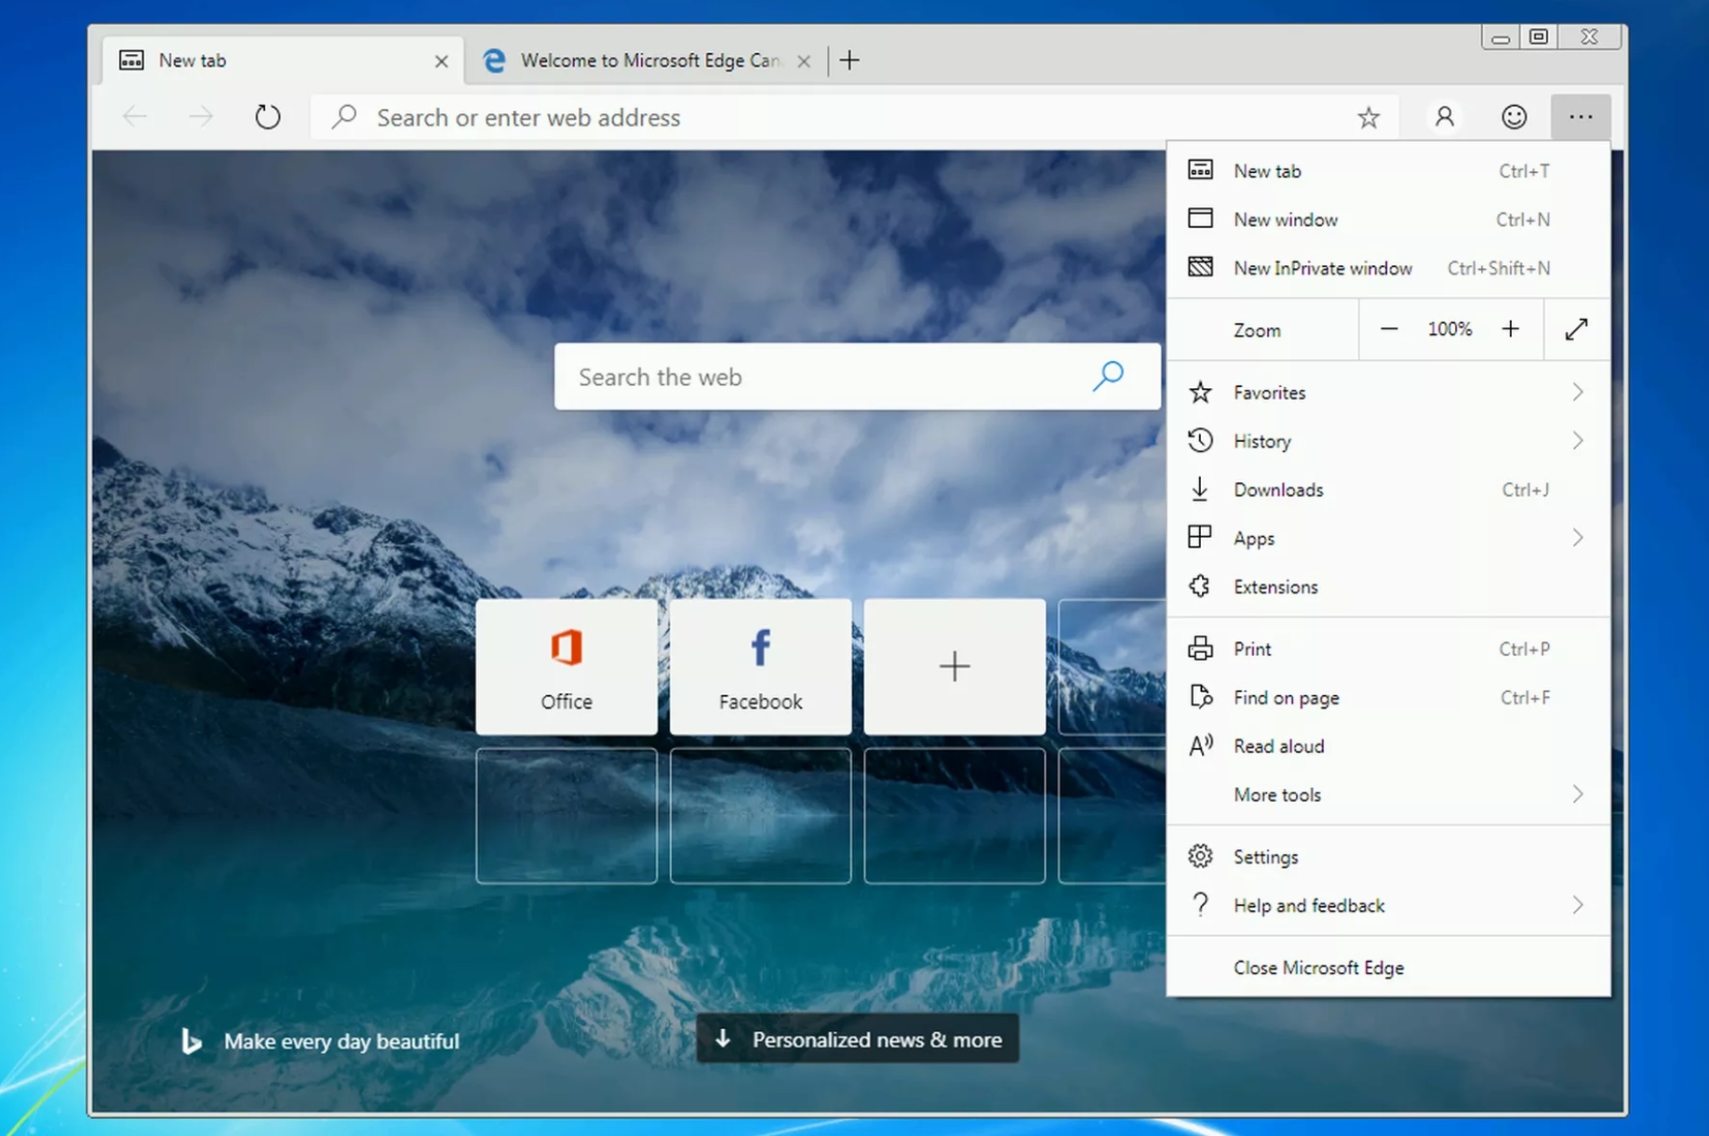Screen dimensions: 1709x1136
Task: Open the Office quick link tile
Action: pyautogui.click(x=567, y=666)
